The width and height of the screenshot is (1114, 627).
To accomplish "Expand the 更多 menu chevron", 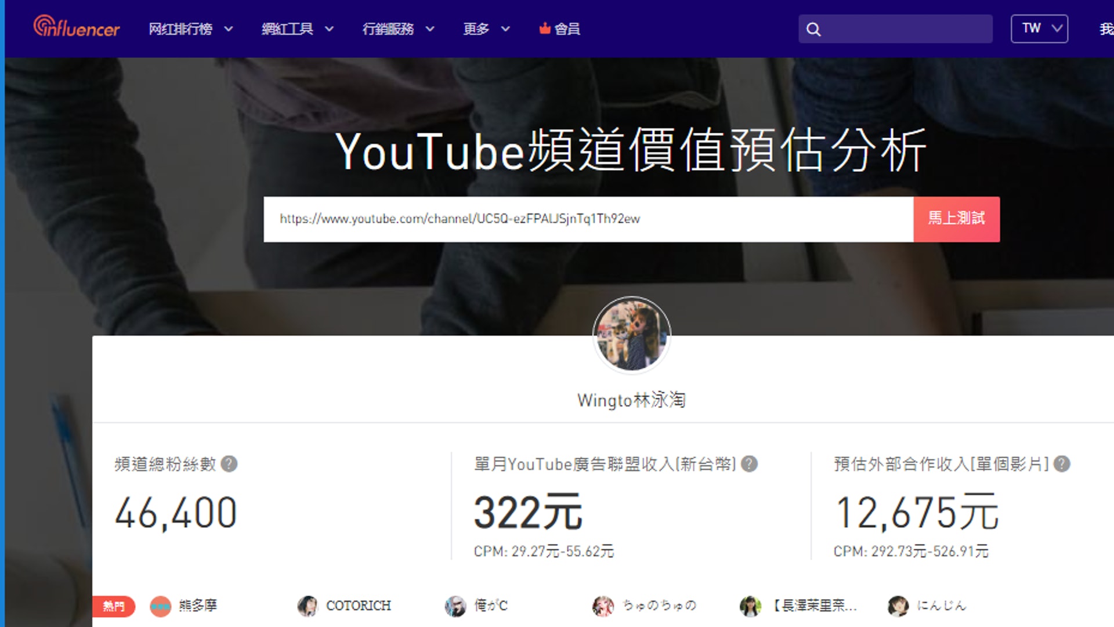I will click(505, 30).
